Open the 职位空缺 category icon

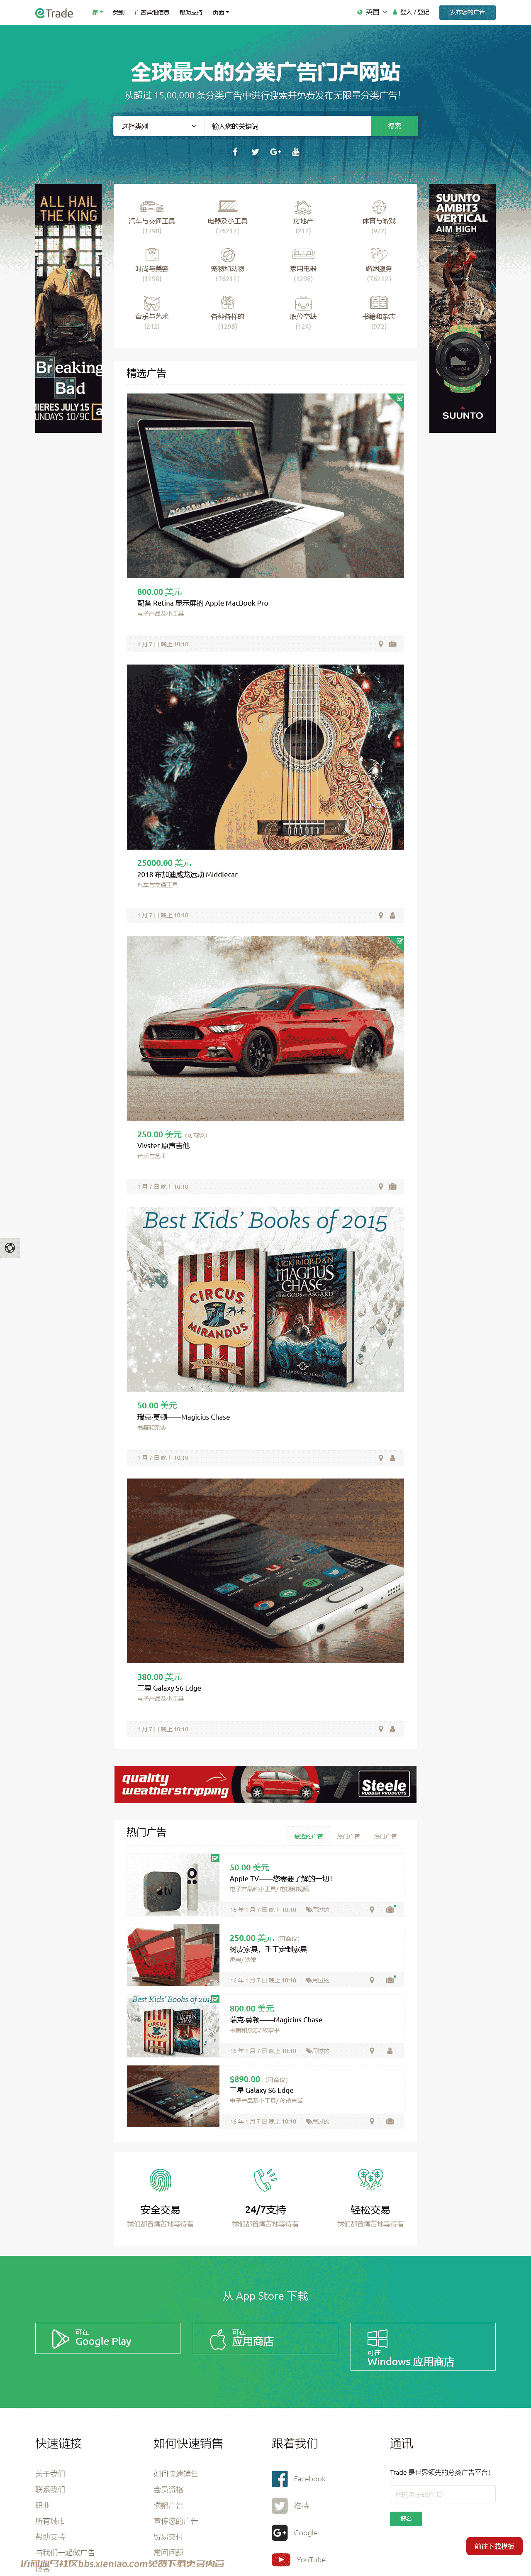[x=303, y=303]
